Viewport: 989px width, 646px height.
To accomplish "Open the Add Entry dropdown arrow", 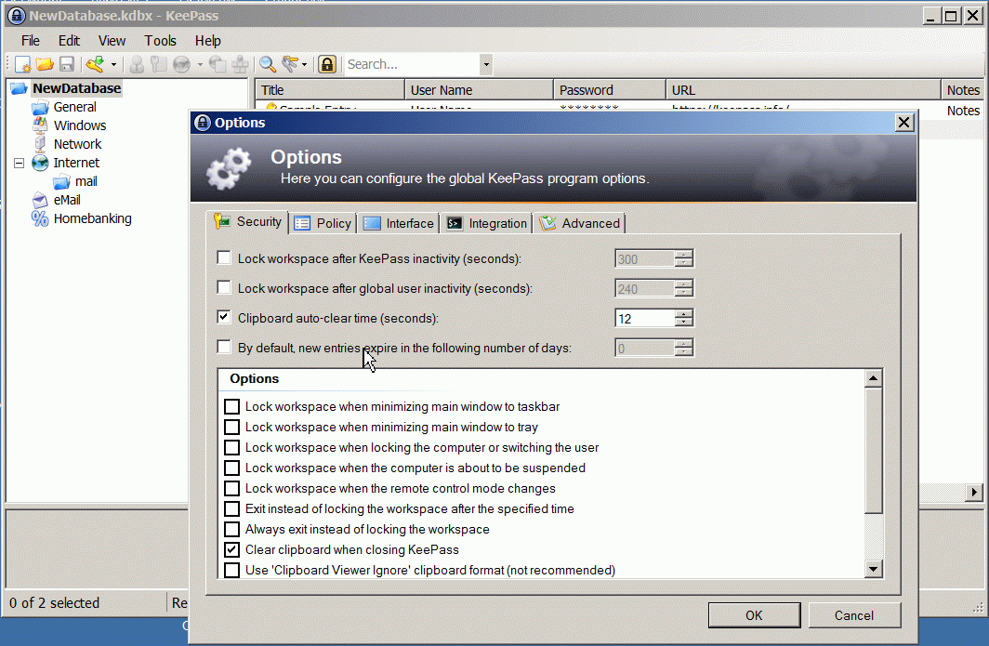I will [x=113, y=64].
